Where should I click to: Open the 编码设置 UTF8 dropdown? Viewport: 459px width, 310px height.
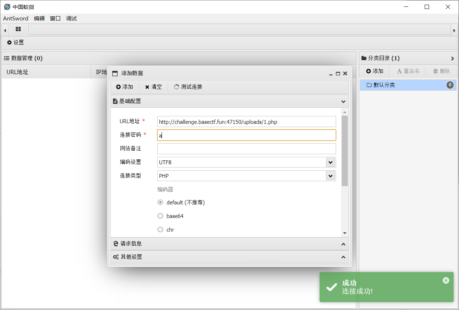click(330, 162)
